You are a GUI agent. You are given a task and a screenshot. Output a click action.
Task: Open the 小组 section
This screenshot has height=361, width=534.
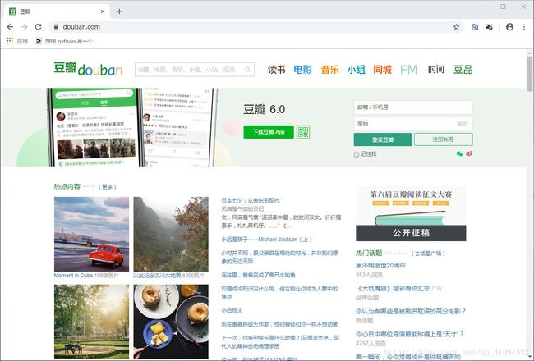tap(357, 70)
